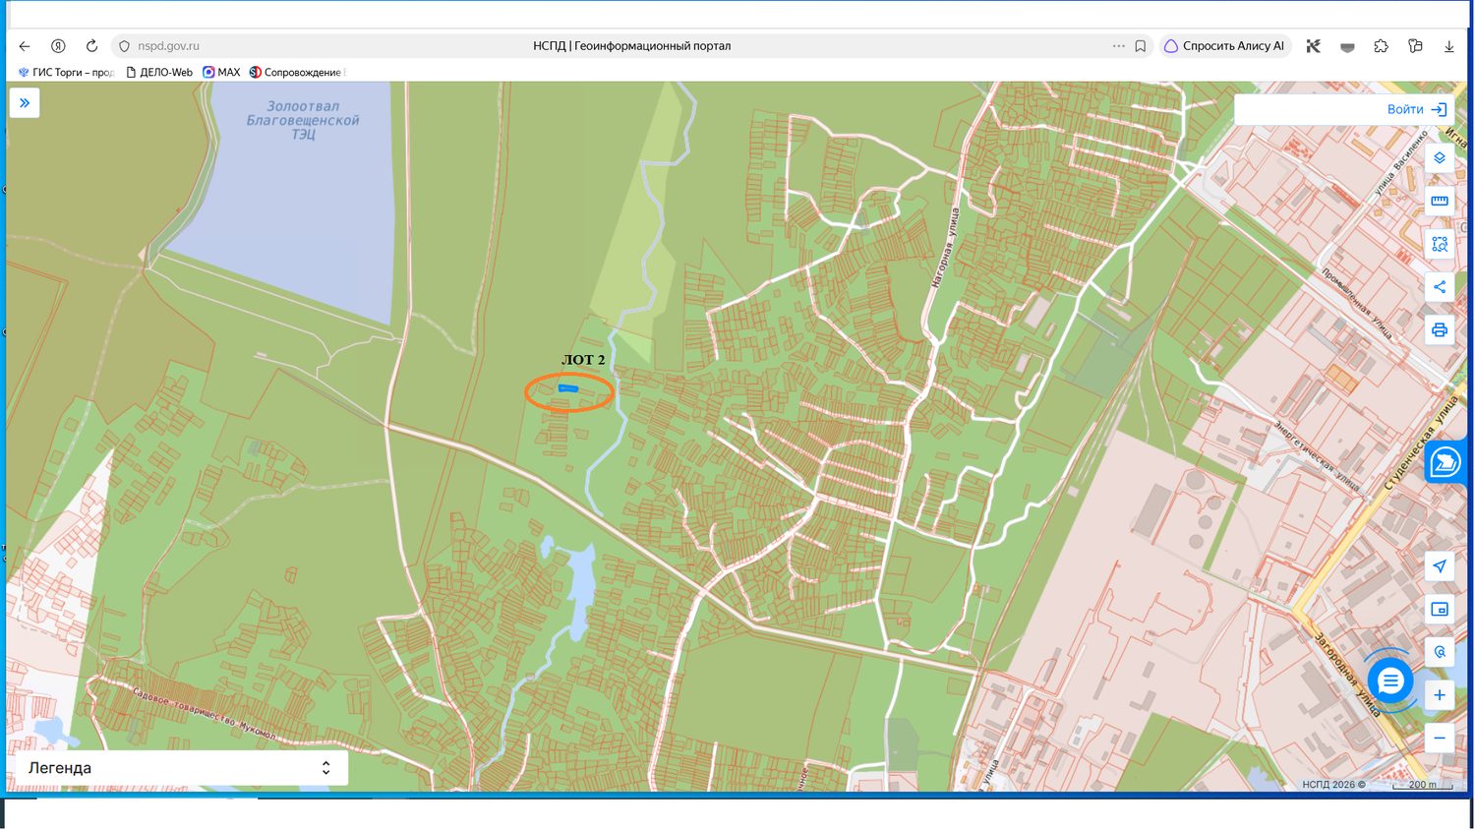The width and height of the screenshot is (1475, 830).
Task: Open site protection shield icon
Action: (x=124, y=46)
